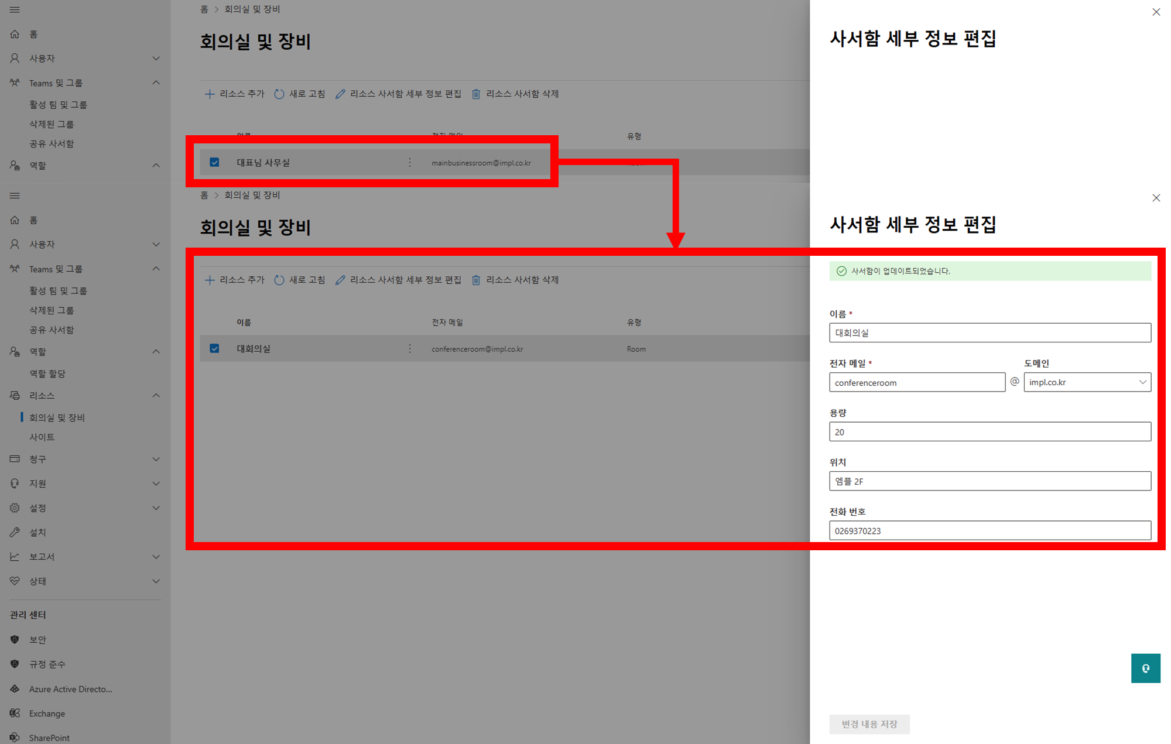Uncheck the 대표님 사무실 row checkbox

click(214, 162)
